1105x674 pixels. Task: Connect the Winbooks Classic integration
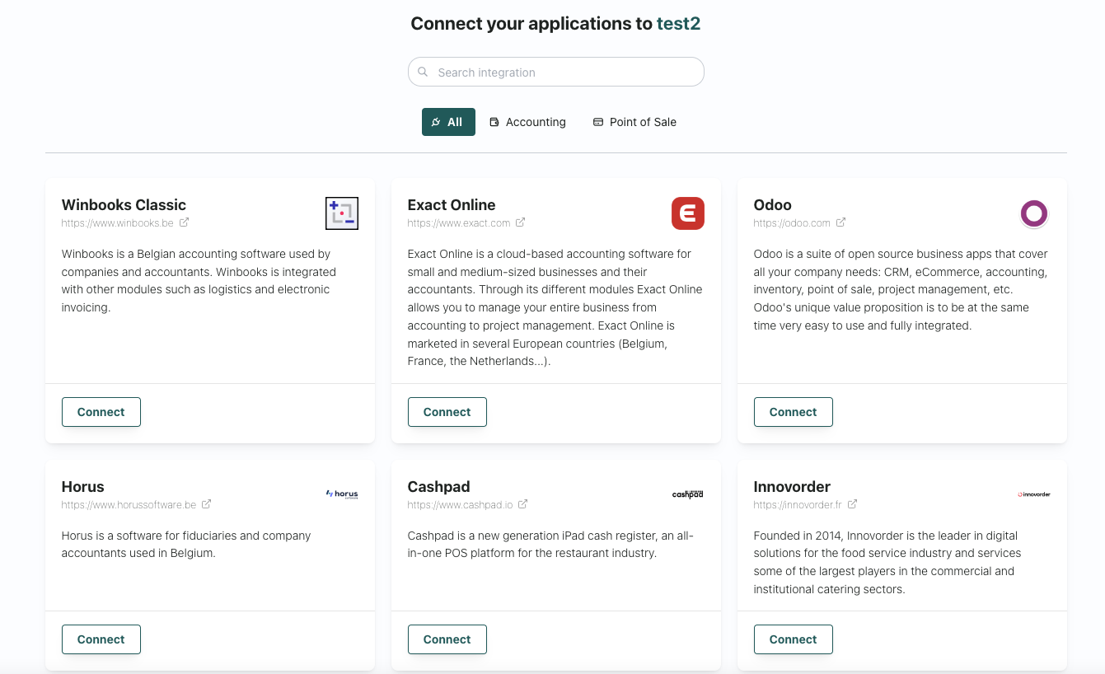click(101, 412)
